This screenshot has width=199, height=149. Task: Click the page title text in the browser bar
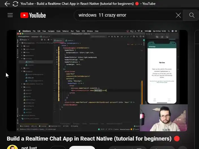[x=88, y=4]
